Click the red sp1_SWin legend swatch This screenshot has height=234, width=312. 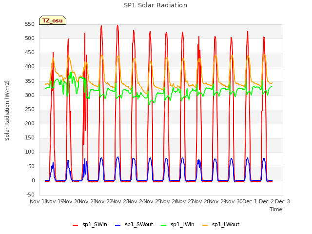click(76, 225)
